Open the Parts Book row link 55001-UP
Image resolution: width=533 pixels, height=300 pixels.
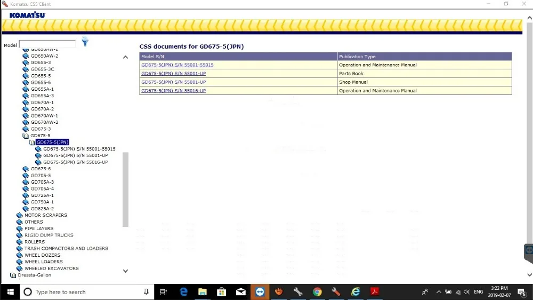173,73
